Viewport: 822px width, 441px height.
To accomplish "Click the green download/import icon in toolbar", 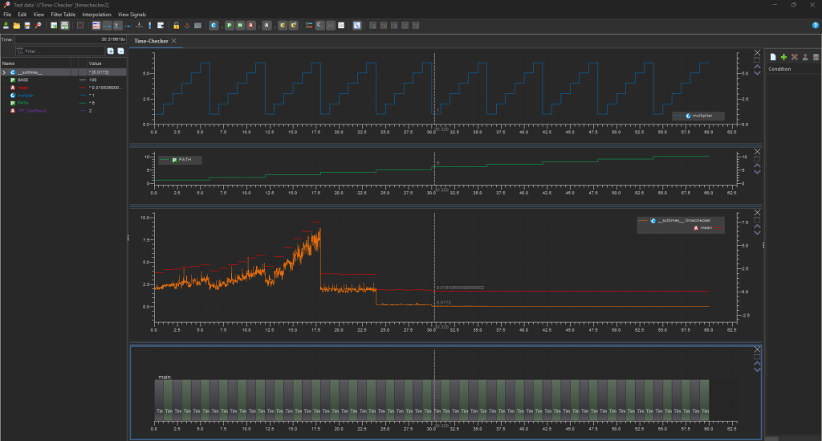I will pyautogui.click(x=6, y=26).
